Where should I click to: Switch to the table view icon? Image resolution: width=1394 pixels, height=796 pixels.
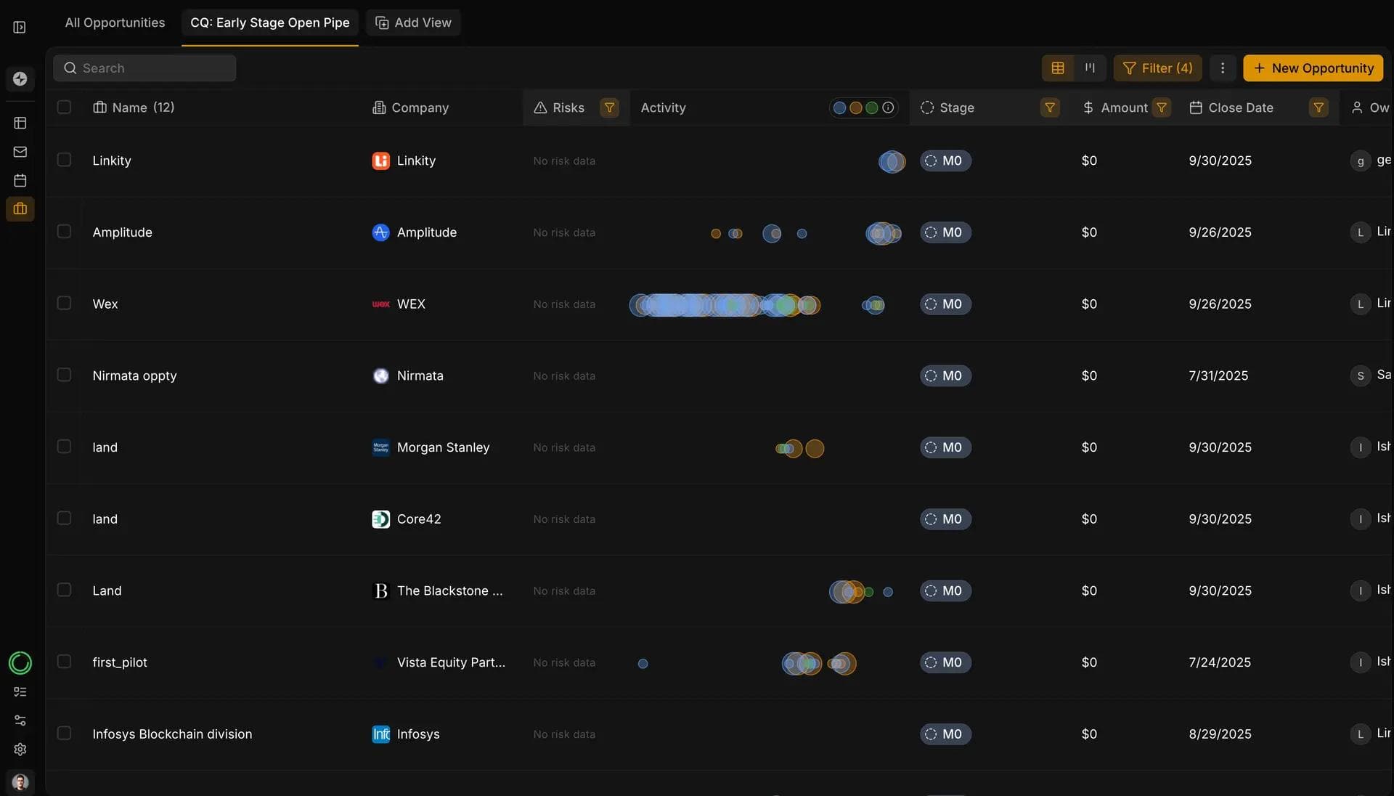point(1058,68)
